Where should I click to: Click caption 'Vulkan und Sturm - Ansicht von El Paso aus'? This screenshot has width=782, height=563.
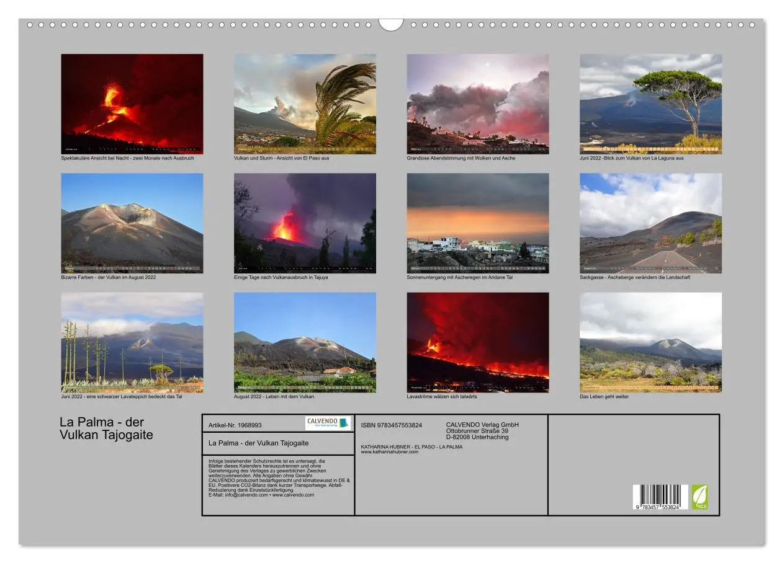[282, 158]
